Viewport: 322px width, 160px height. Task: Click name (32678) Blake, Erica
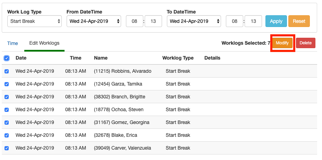(116, 135)
